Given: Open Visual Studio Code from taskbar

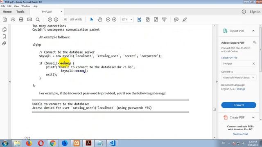Looking at the screenshot, I should click(x=112, y=143).
